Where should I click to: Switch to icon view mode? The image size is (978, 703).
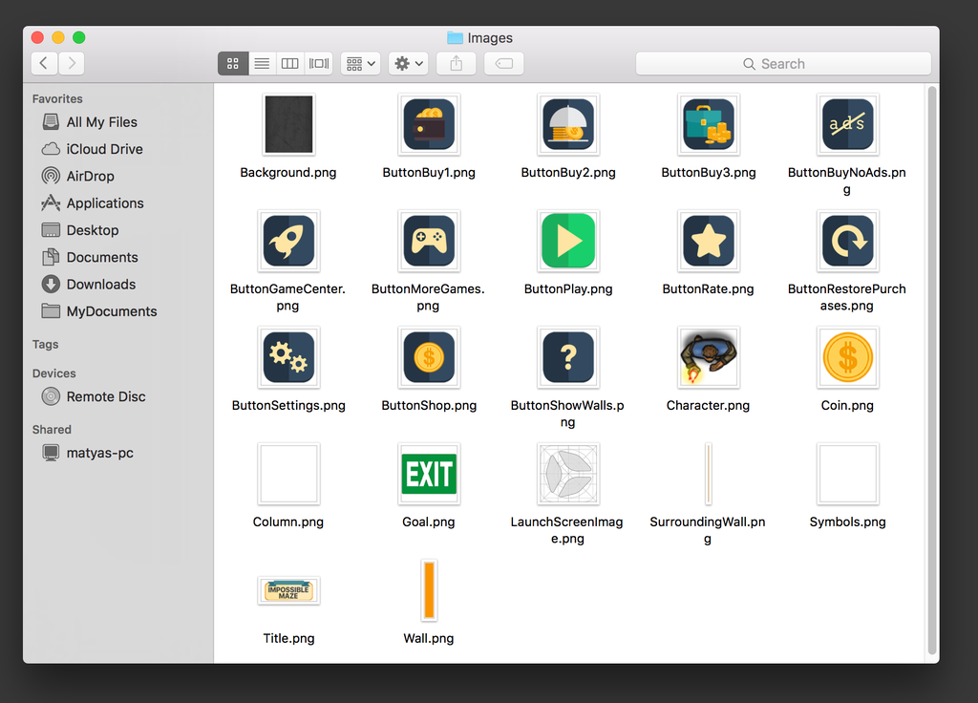pyautogui.click(x=233, y=64)
